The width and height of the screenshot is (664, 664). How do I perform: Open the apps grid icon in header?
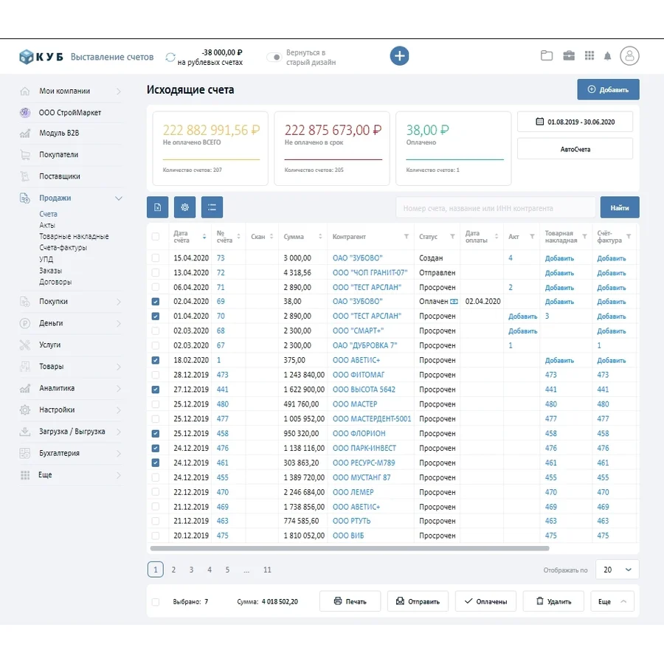pyautogui.click(x=589, y=56)
